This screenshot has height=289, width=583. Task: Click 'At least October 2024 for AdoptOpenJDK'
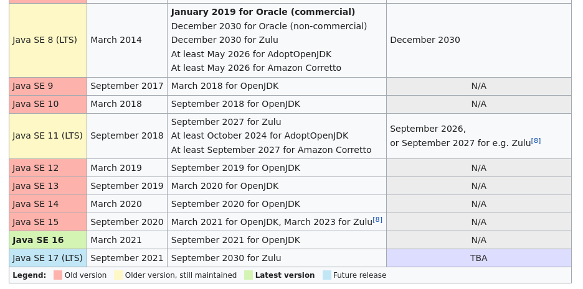pyautogui.click(x=260, y=135)
